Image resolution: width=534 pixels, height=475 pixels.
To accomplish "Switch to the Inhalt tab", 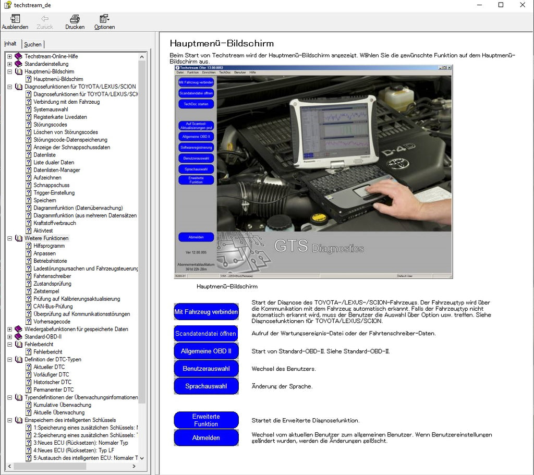I will click(10, 44).
